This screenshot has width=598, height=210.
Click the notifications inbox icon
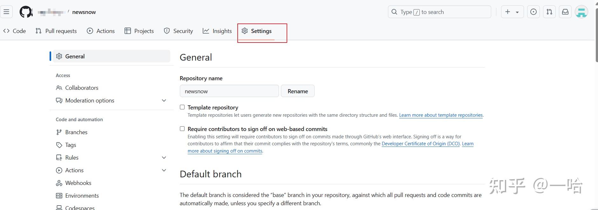tap(565, 11)
